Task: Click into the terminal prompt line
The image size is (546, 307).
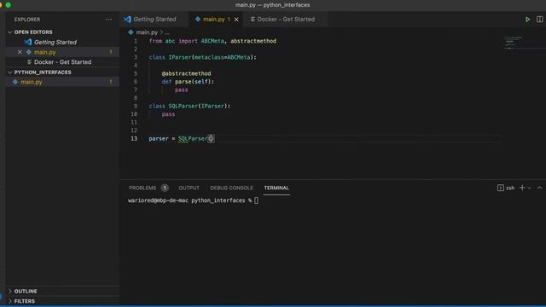Action: (194, 200)
